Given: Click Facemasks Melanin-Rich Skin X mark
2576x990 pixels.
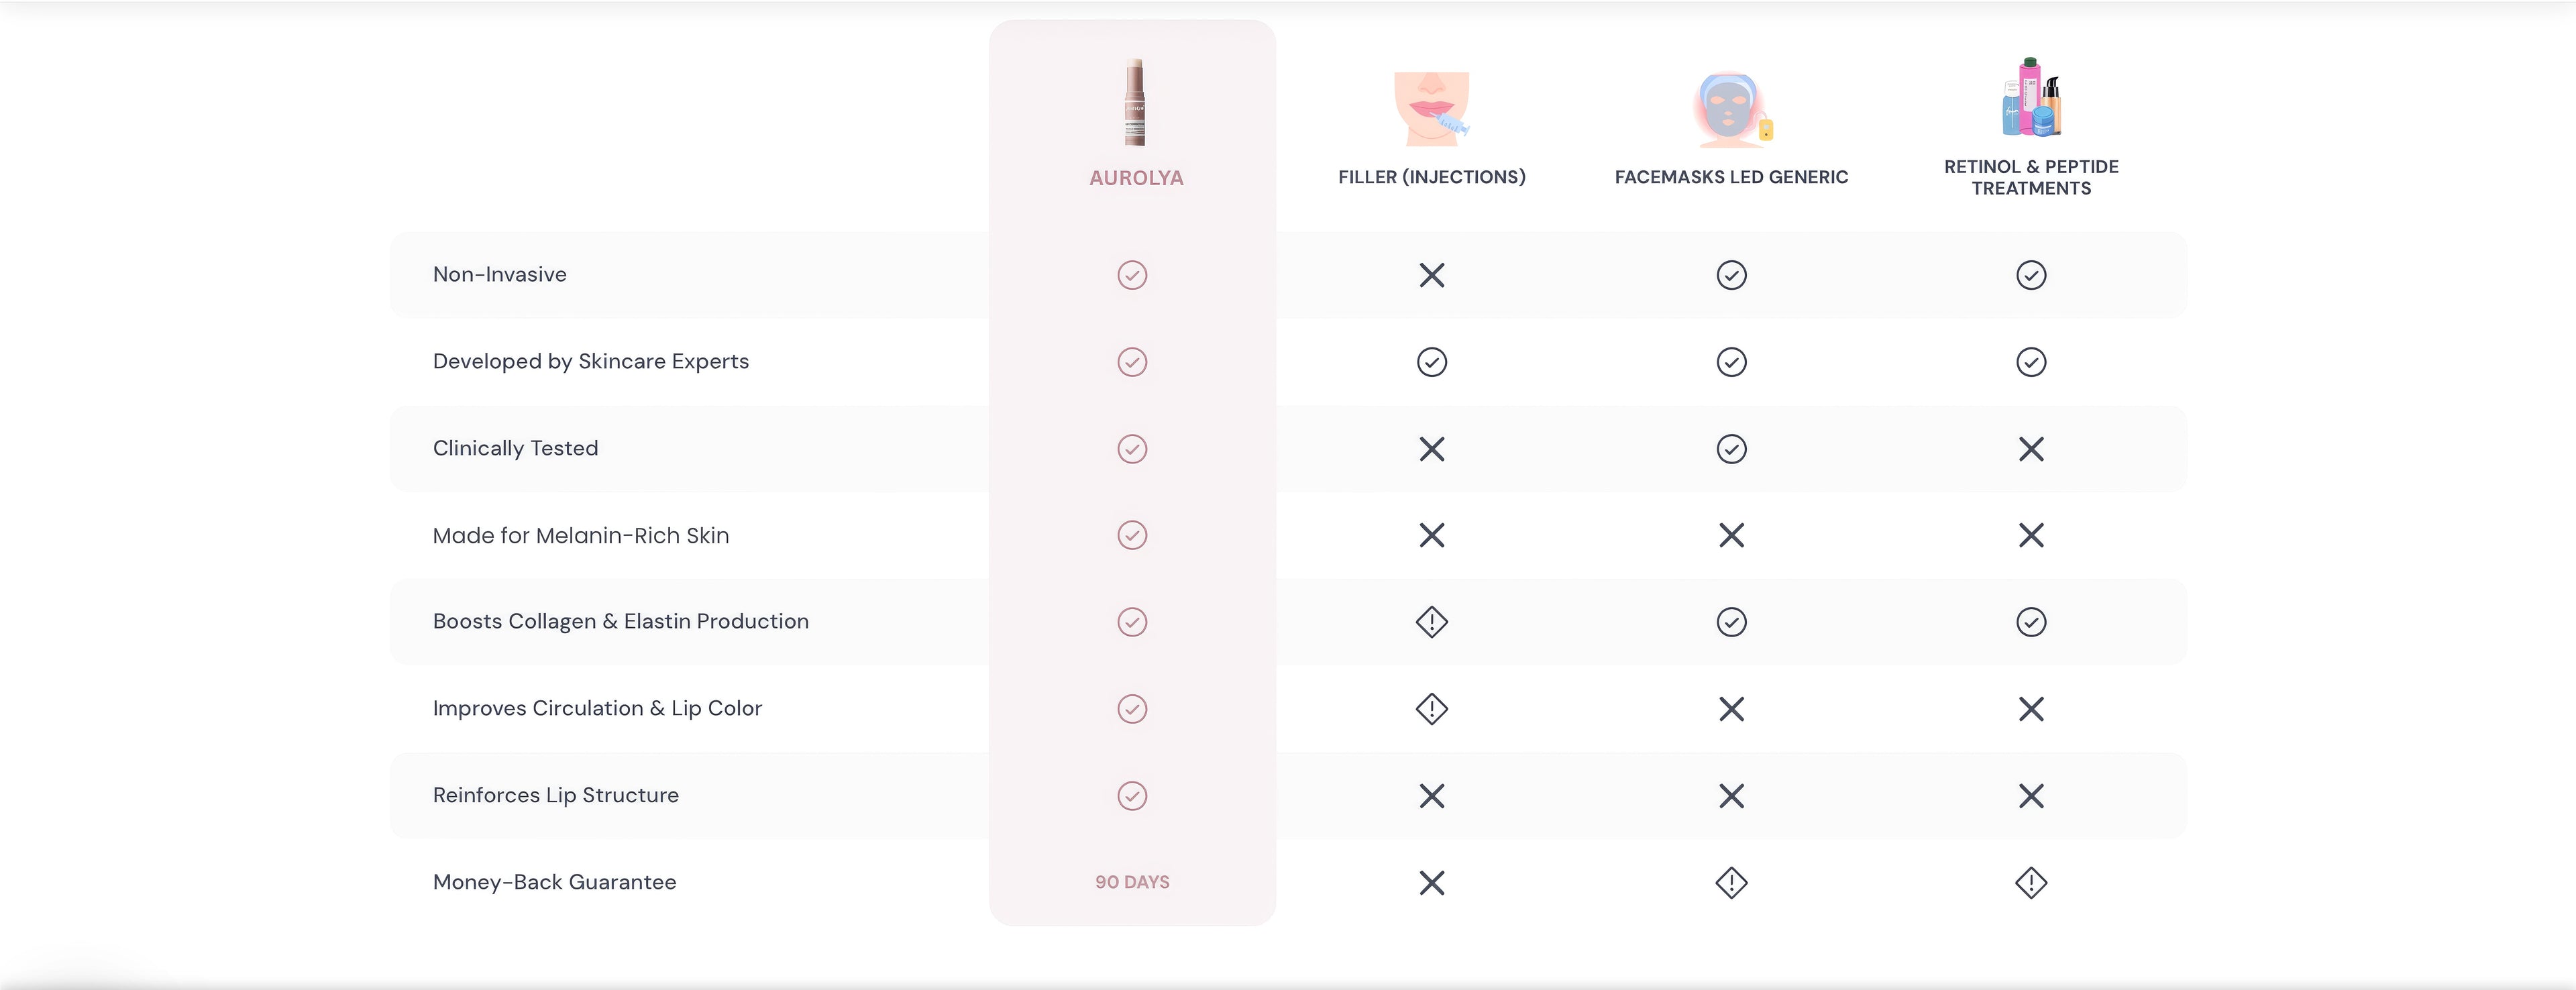Looking at the screenshot, I should 1731,535.
